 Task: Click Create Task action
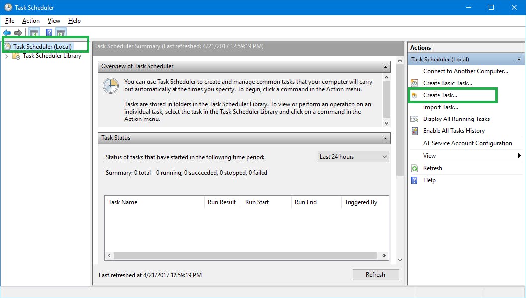click(440, 95)
